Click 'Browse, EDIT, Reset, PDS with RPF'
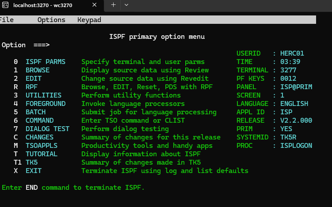This screenshot has width=332, height=207. pyautogui.click(x=147, y=87)
